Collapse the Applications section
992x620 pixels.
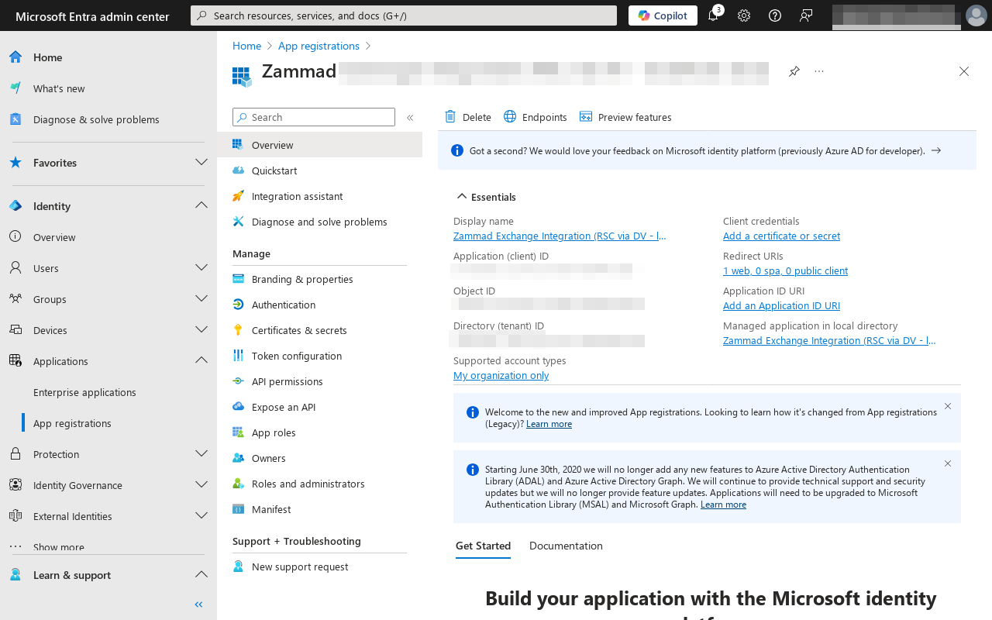(x=201, y=360)
